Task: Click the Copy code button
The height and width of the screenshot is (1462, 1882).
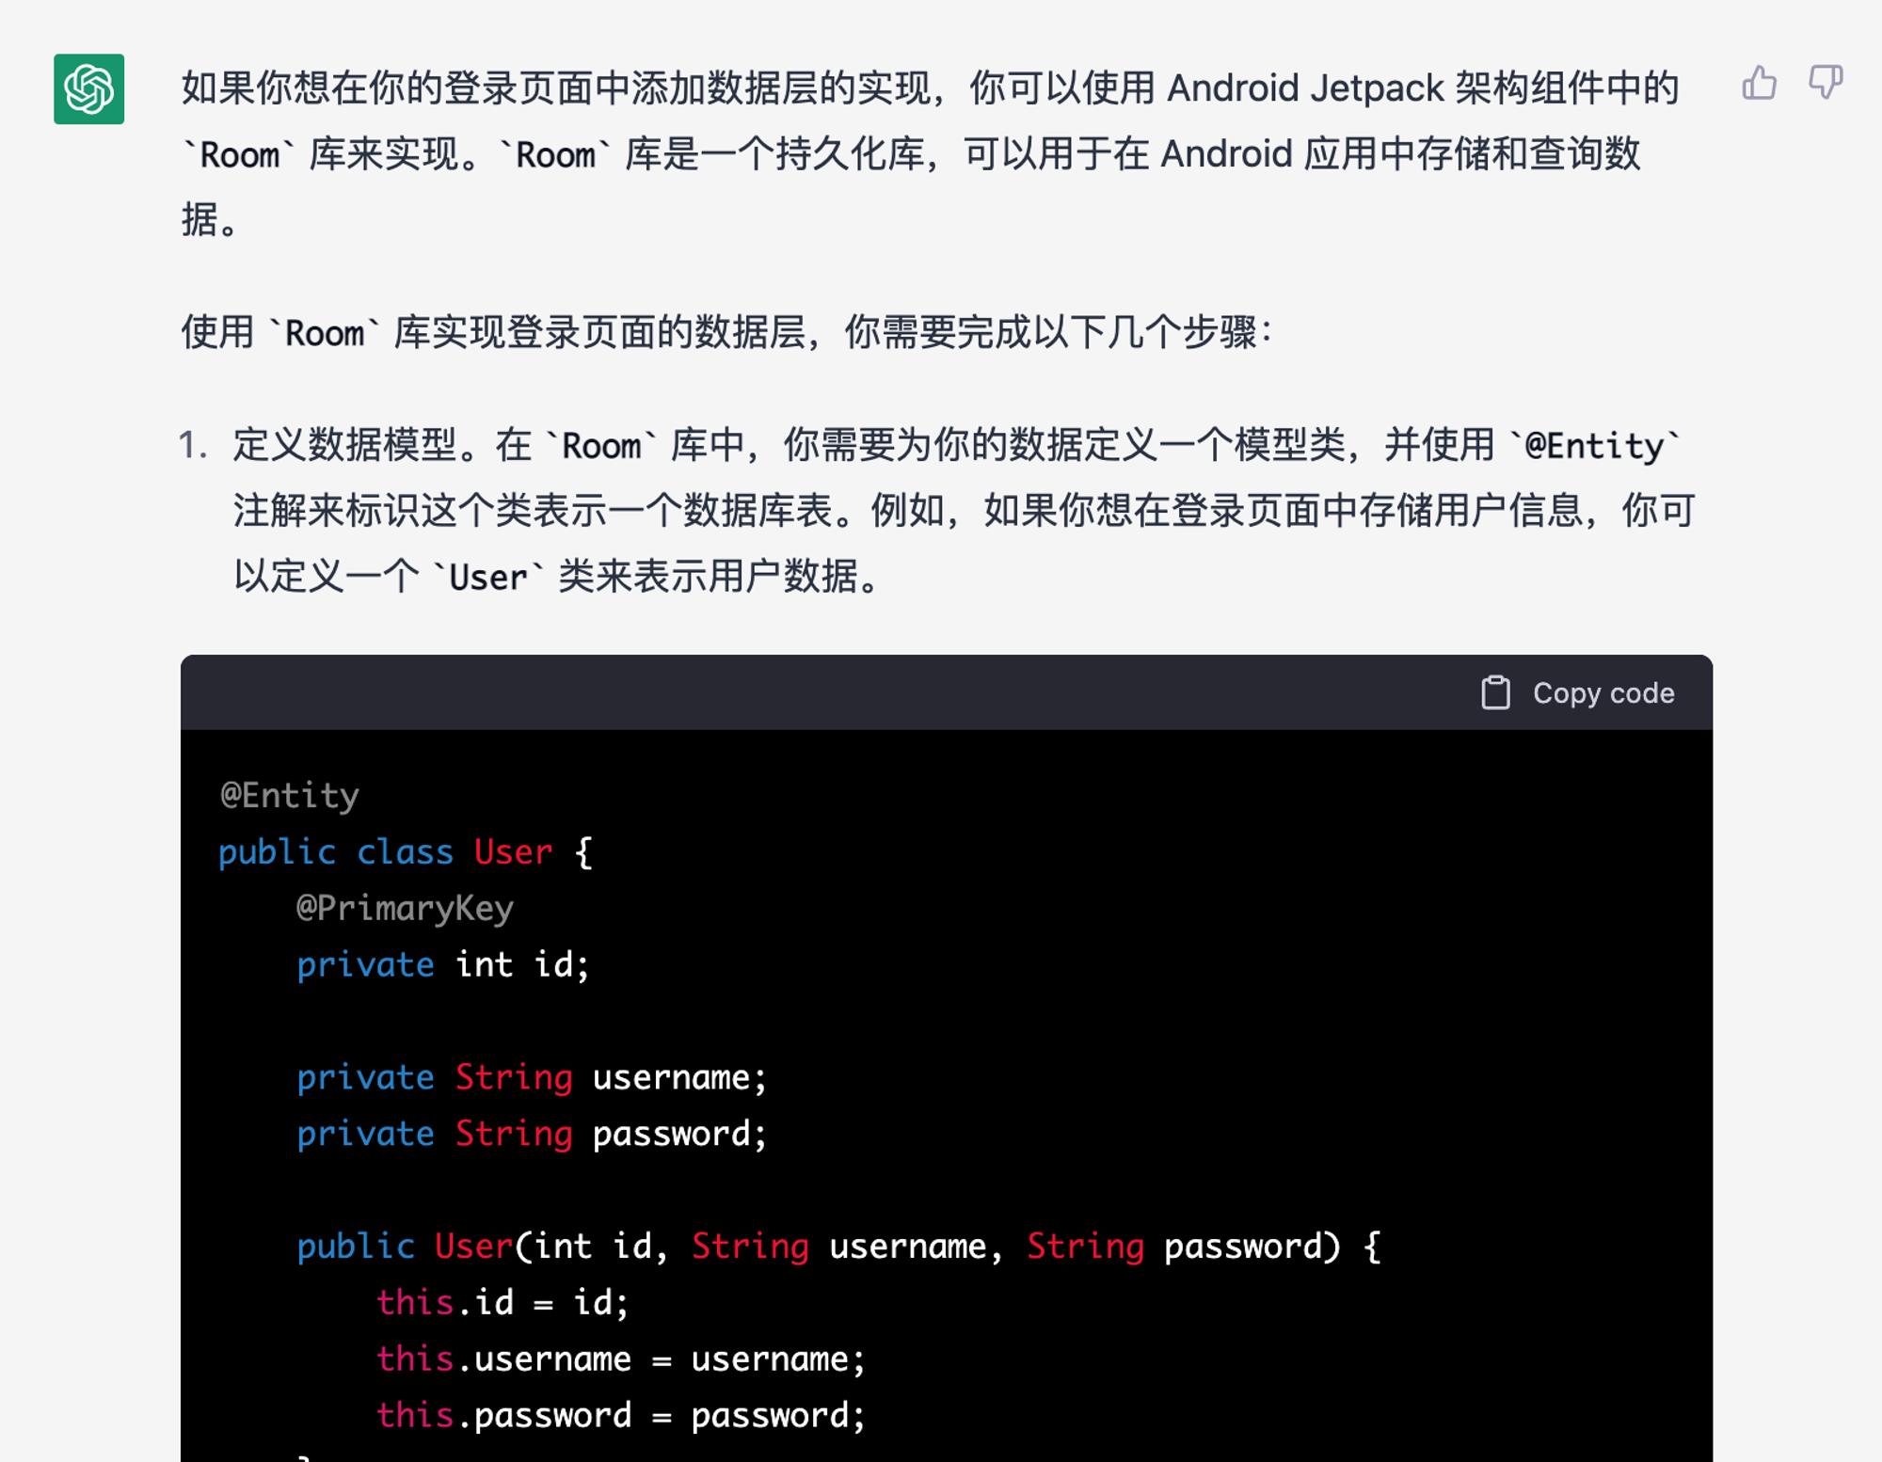Action: point(1578,692)
